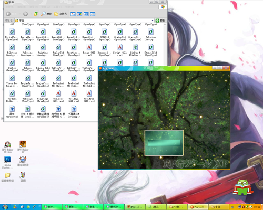Open the Paint brush-cup desktop shortcut

tap(23, 177)
